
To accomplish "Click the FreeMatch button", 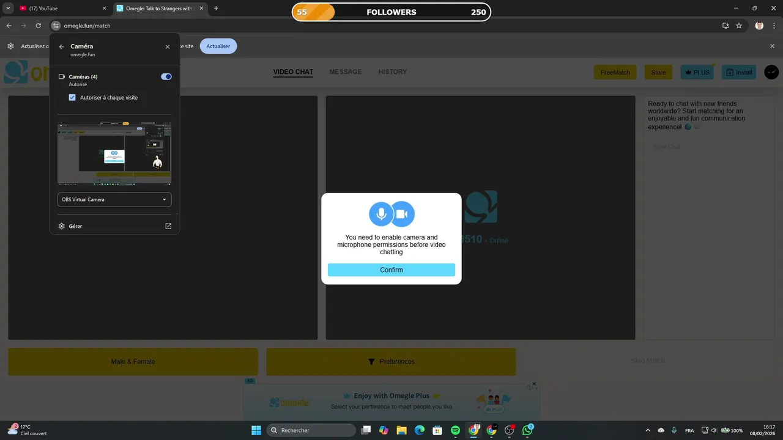I will point(615,72).
